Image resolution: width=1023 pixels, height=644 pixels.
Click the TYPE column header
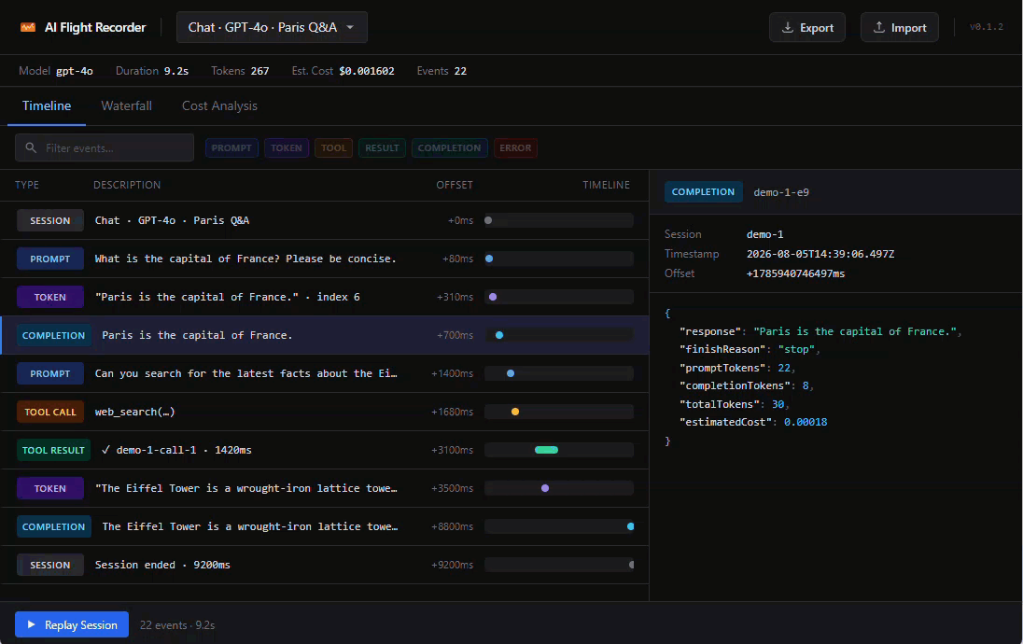tap(27, 186)
